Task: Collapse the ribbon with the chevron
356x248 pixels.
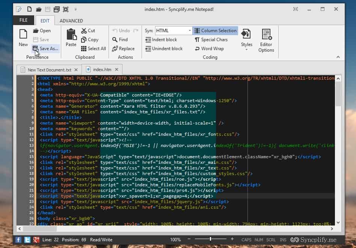Action: click(338, 57)
